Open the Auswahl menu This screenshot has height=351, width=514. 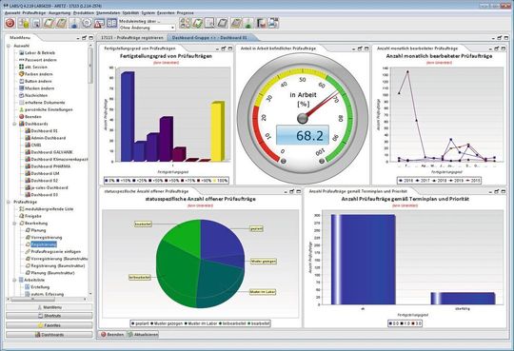pyautogui.click(x=12, y=12)
